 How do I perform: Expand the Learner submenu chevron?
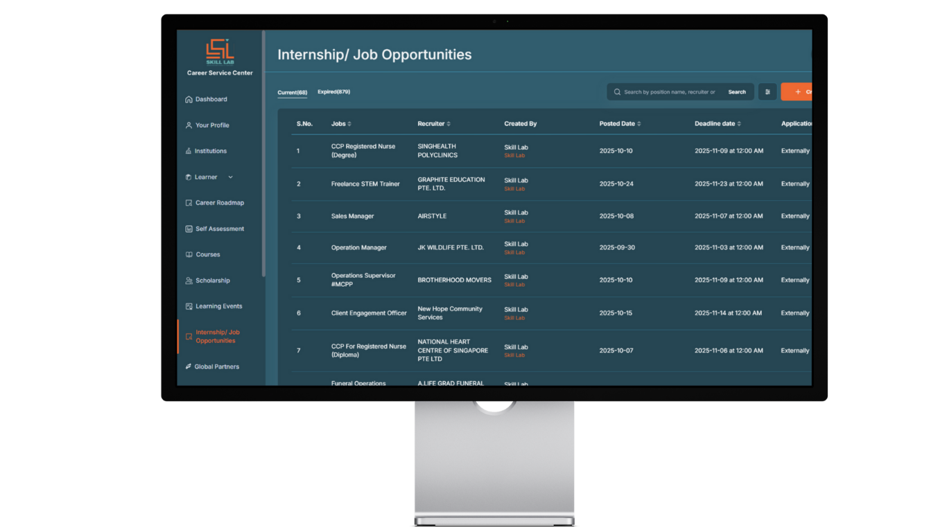click(x=231, y=177)
